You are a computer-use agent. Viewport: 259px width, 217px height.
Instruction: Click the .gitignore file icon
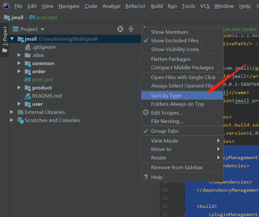[27, 47]
